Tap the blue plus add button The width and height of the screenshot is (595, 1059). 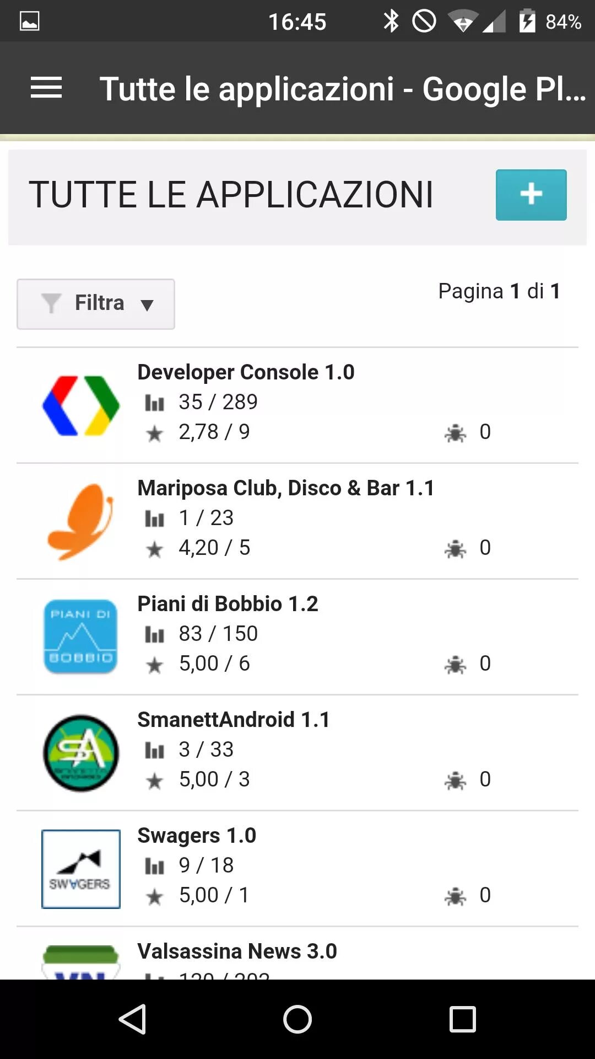point(531,195)
